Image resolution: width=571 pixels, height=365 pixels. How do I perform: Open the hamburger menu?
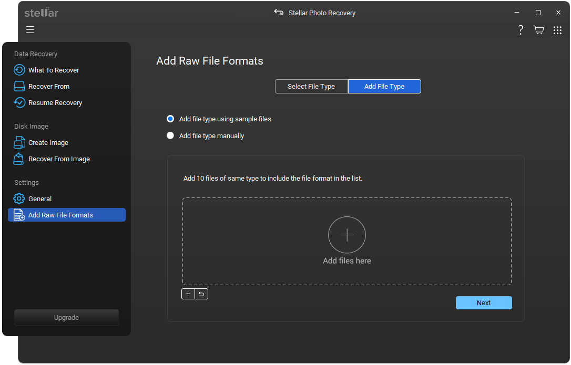pos(30,29)
